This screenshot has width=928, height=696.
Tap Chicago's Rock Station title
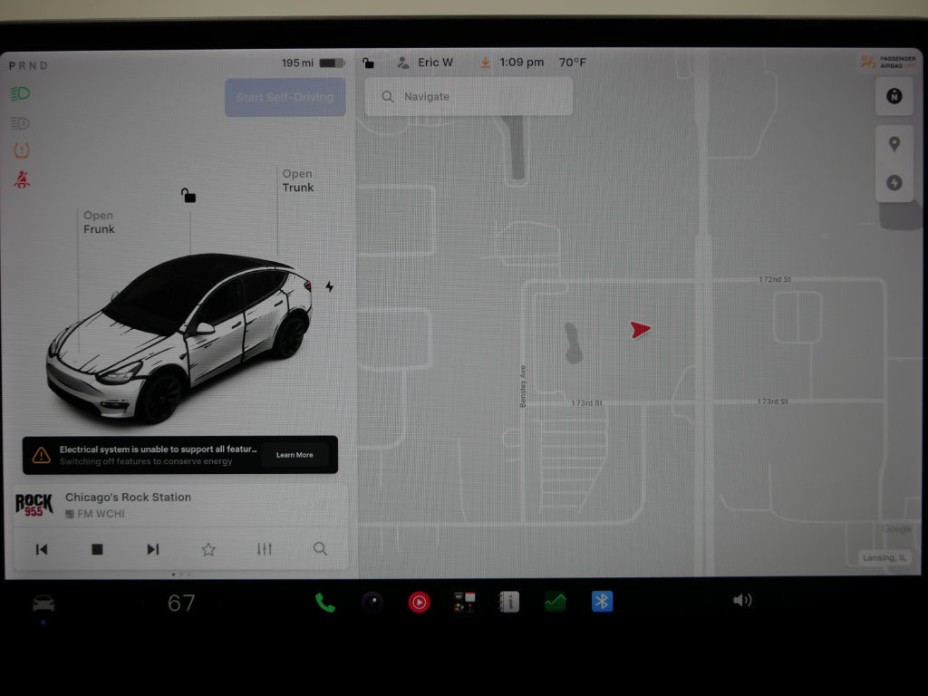pyautogui.click(x=128, y=498)
